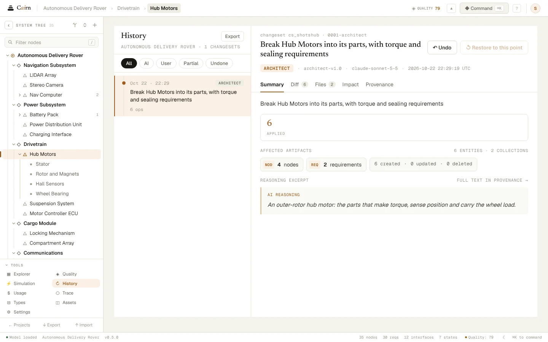This screenshot has height=342, width=548.
Task: Go back to Projects
Action: [x=19, y=325]
